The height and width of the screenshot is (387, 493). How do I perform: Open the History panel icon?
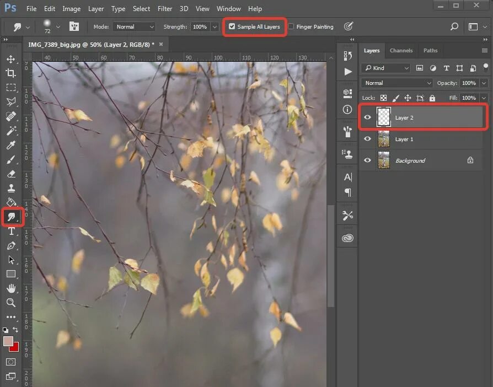(x=347, y=56)
